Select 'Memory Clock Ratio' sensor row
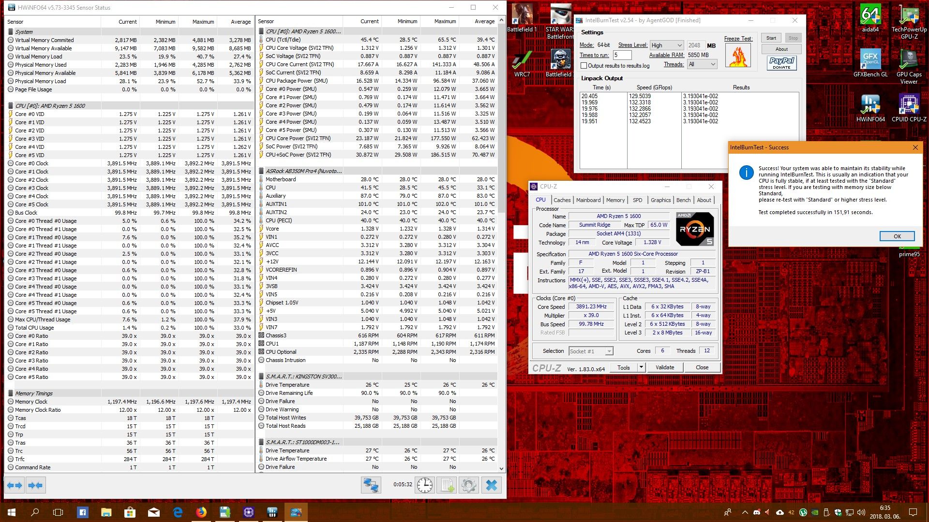The height and width of the screenshot is (522, 929). point(129,410)
